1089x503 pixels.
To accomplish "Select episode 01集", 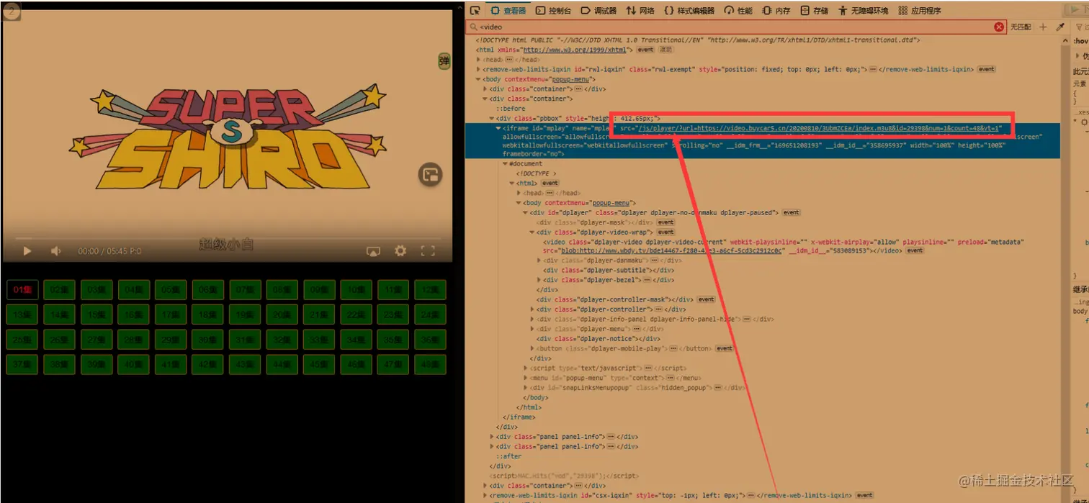I will (x=22, y=290).
